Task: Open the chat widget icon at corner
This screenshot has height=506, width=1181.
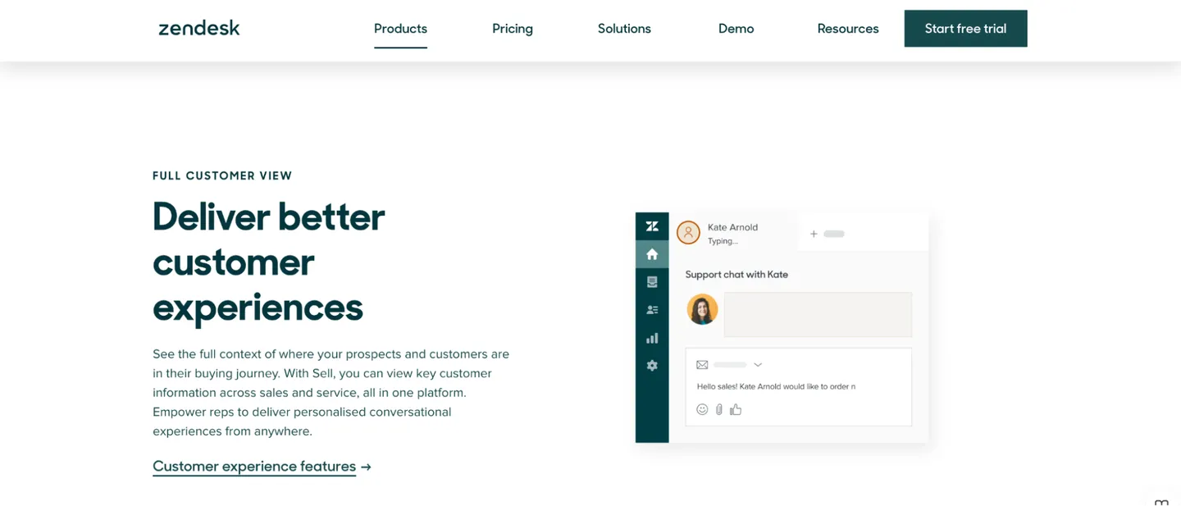Action: click(x=1161, y=500)
